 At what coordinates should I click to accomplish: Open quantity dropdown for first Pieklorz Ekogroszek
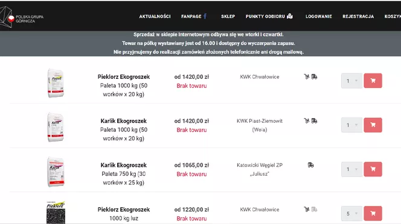pyautogui.click(x=351, y=81)
